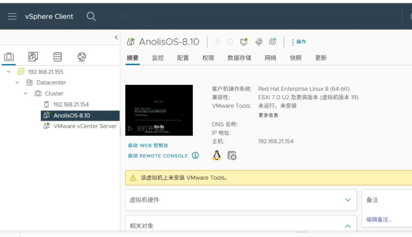
Task: Click the VM console preview thumbnail
Action: pyautogui.click(x=159, y=110)
